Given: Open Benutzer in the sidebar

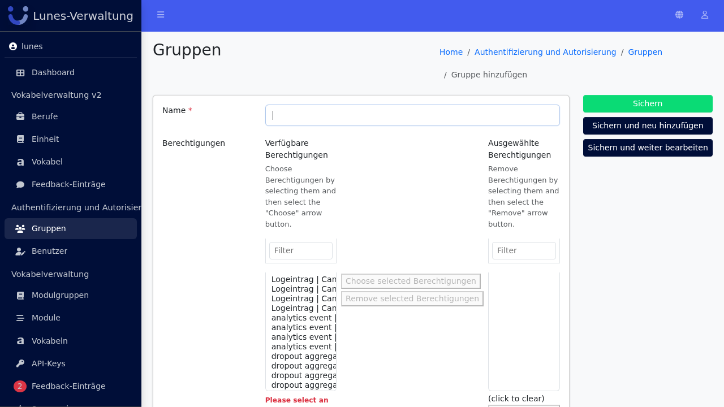Looking at the screenshot, I should point(71,251).
